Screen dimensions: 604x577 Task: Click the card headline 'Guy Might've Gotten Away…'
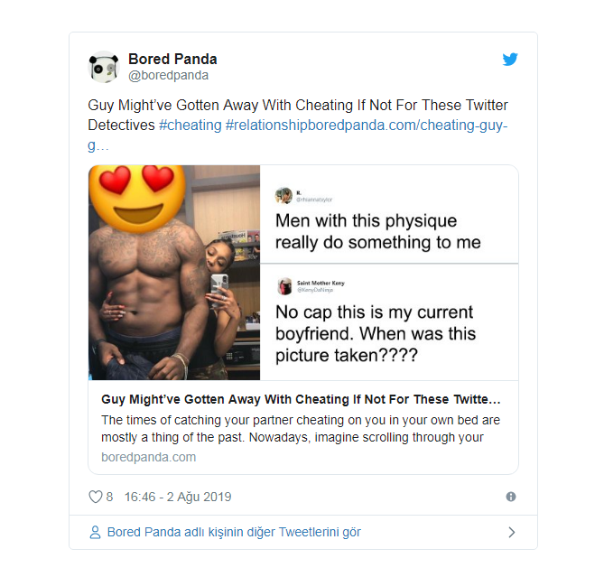[x=301, y=399]
